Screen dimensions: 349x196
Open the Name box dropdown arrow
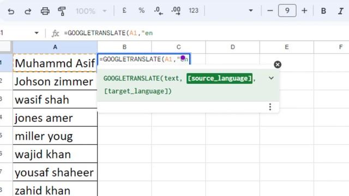[x=37, y=33]
